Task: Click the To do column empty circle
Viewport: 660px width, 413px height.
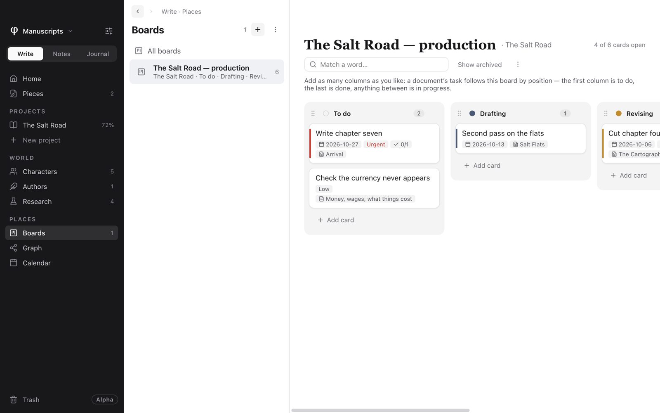Action: (x=326, y=114)
